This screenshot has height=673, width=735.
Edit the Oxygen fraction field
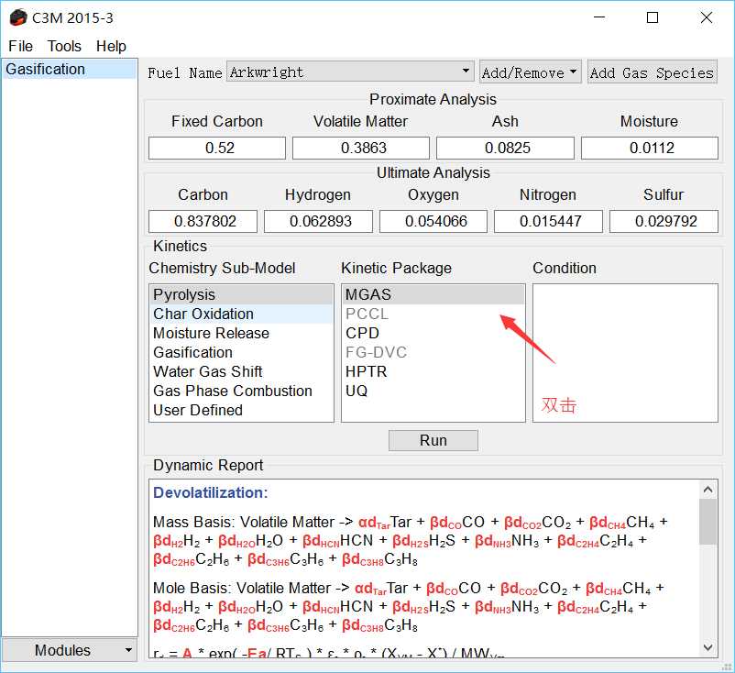pyautogui.click(x=433, y=221)
